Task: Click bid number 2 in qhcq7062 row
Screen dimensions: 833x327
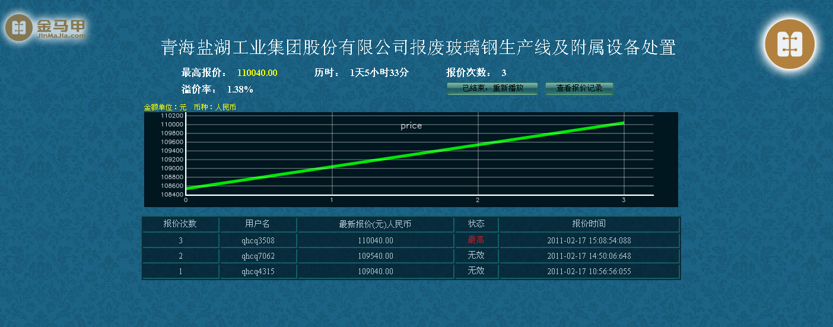Action: pyautogui.click(x=180, y=256)
